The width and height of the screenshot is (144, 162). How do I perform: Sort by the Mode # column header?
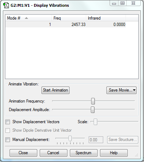click(28, 18)
